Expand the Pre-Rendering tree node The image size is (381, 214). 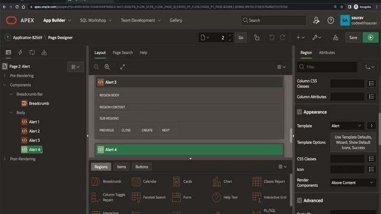(5, 75)
